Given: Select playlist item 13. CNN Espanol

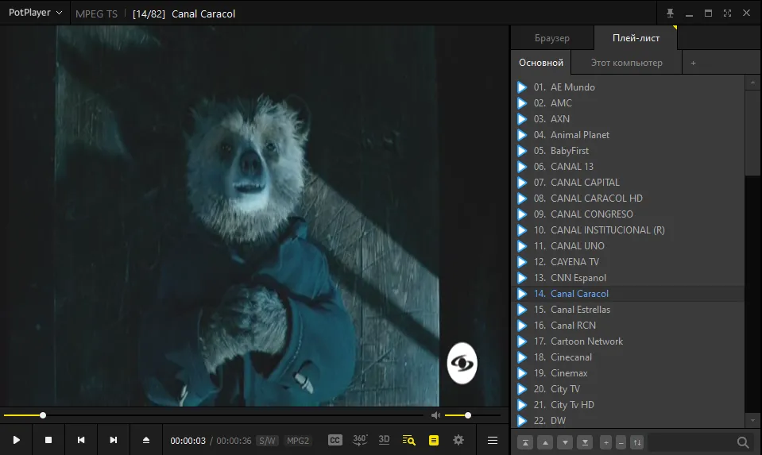Looking at the screenshot, I should (x=628, y=278).
